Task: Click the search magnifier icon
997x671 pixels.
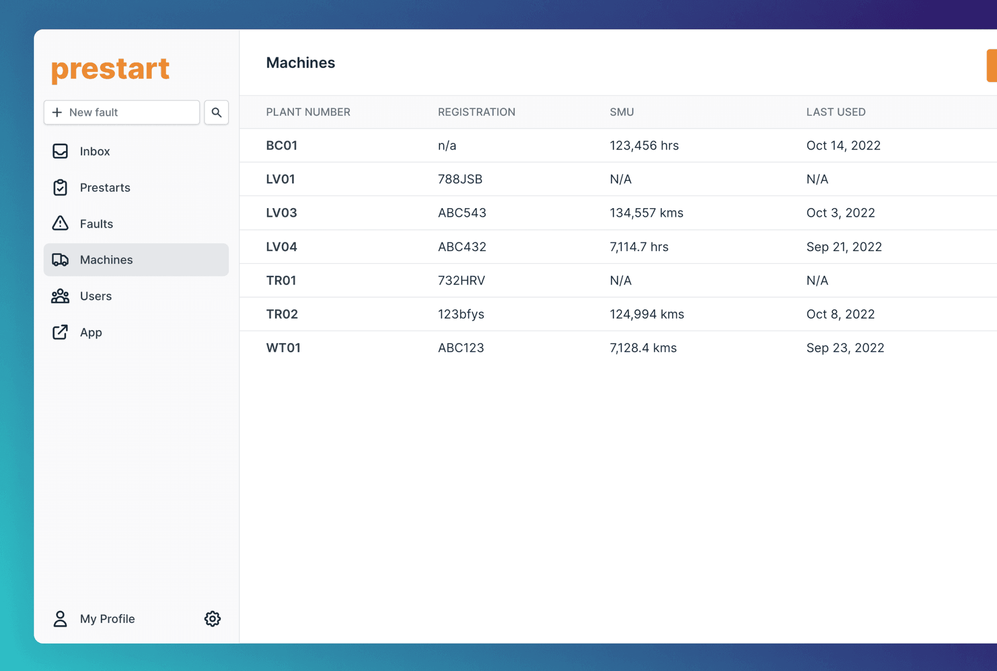Action: point(216,112)
